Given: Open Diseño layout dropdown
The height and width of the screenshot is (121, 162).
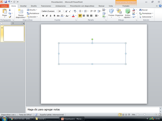Looking at the screenshot, I should (32, 10).
